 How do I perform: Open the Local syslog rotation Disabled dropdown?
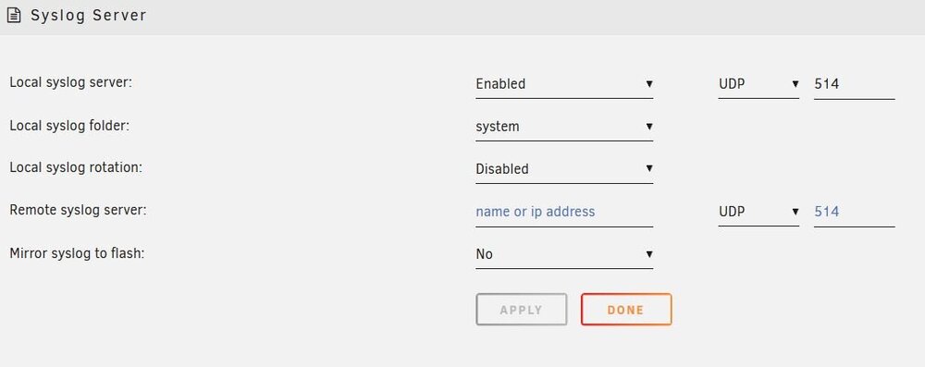(x=564, y=169)
